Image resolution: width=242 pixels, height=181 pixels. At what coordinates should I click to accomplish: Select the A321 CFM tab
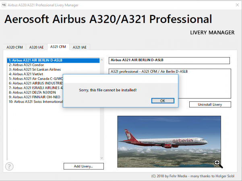(58, 47)
